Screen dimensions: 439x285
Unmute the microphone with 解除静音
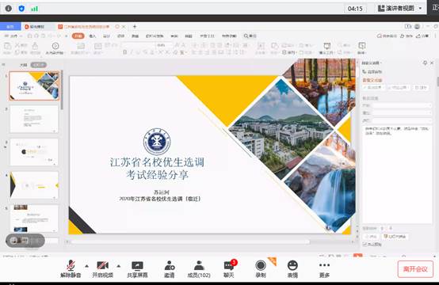[x=71, y=269]
